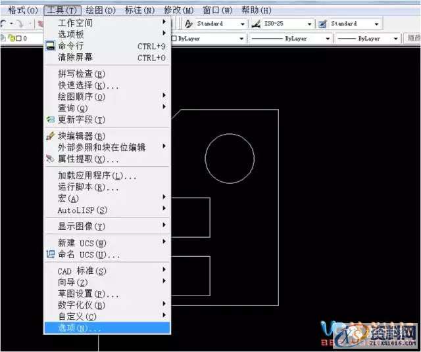Viewport: 421px width, 352px height.
Task: Open the table style Standard dropdown
Action: click(355, 24)
